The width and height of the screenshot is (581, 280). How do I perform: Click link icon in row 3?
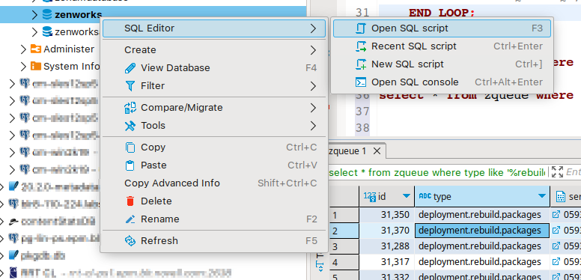[x=556, y=246]
